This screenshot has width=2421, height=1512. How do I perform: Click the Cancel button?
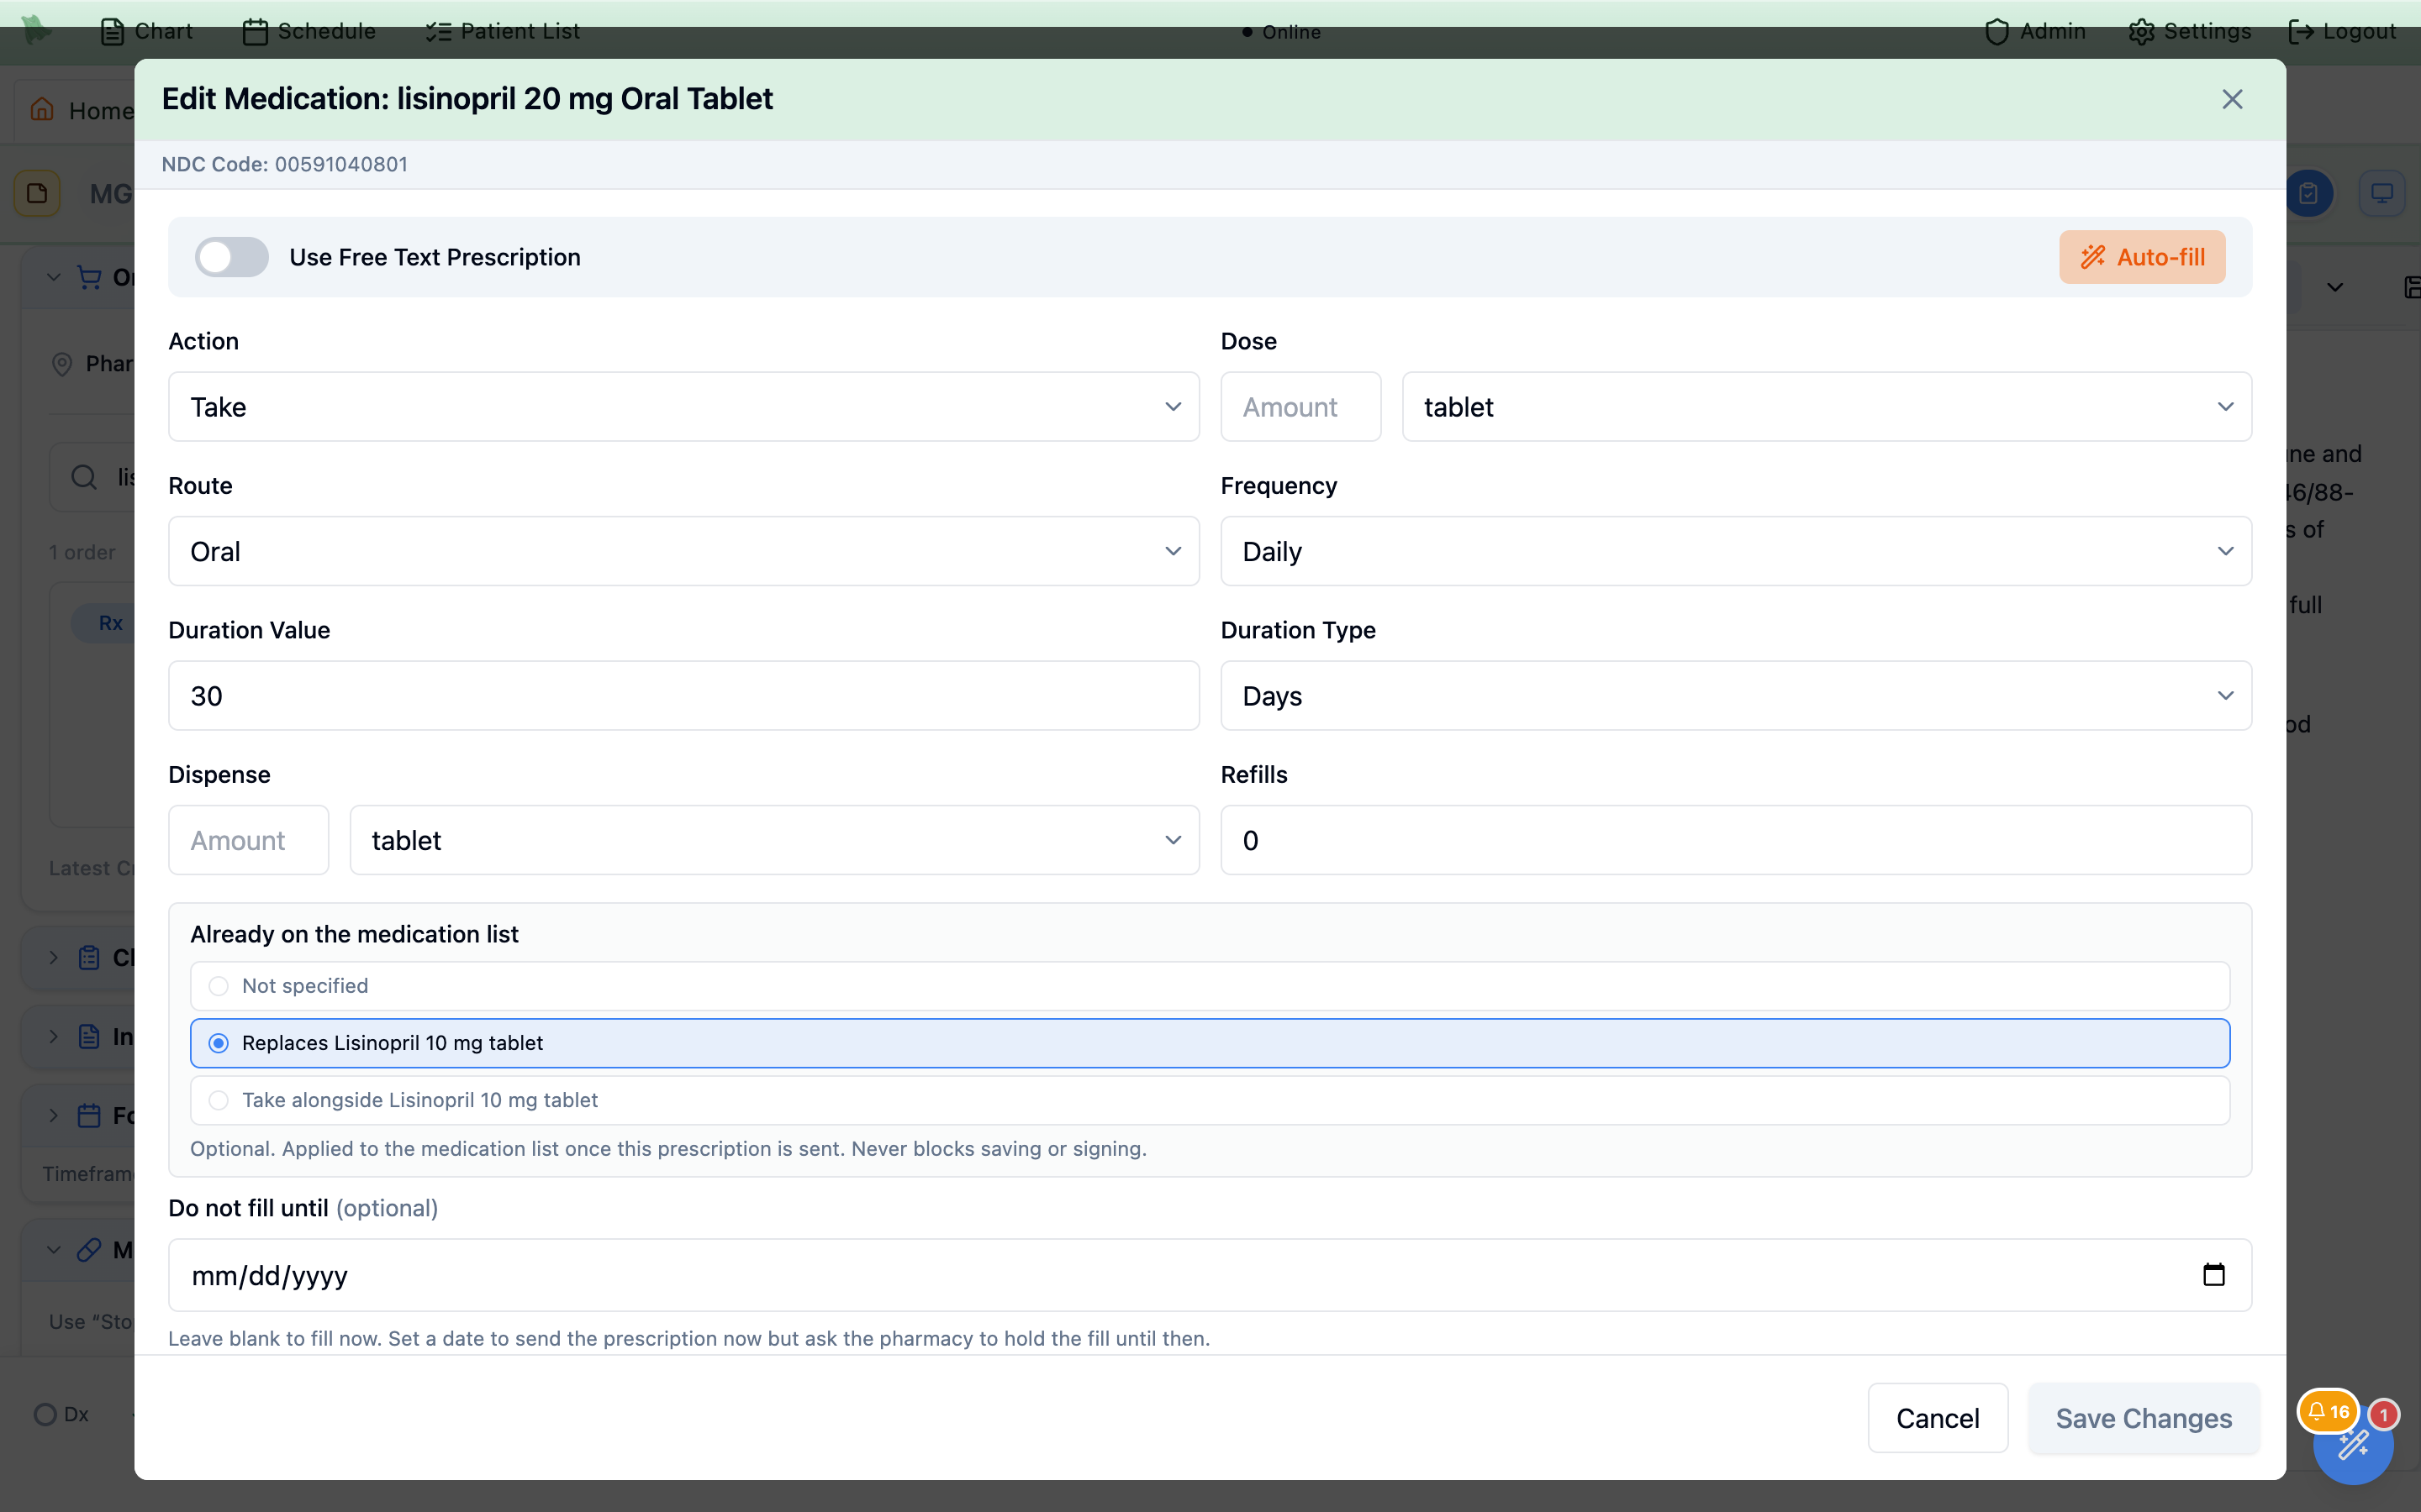[x=1938, y=1418]
